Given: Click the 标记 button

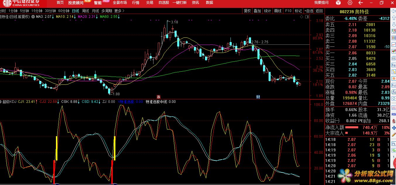Looking at the screenshot, I should [x=298, y=11].
